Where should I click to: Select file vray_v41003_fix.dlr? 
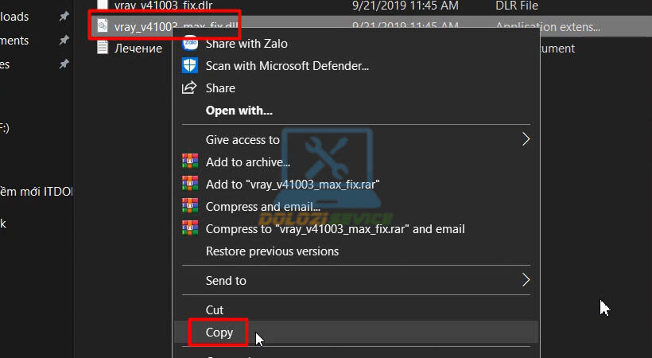[163, 5]
